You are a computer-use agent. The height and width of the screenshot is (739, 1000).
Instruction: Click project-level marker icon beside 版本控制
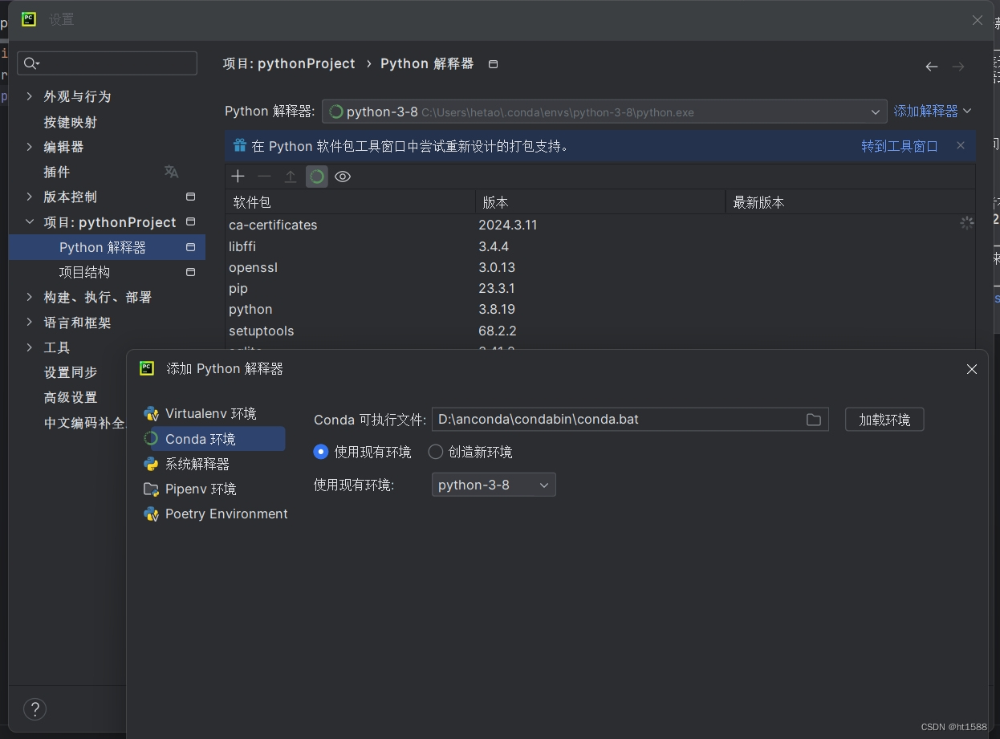[191, 197]
